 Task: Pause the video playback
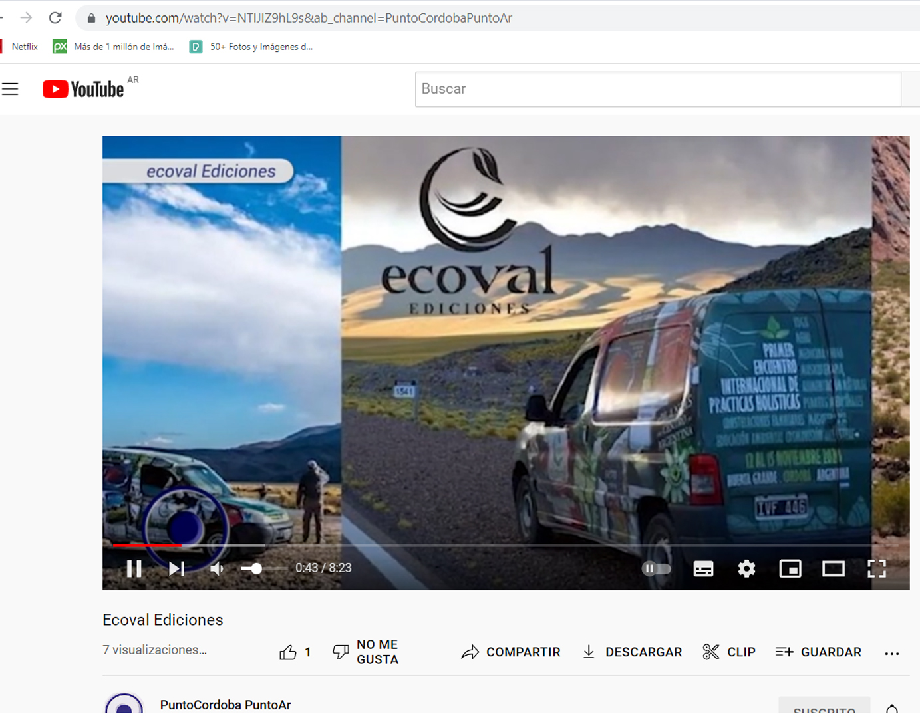(134, 568)
